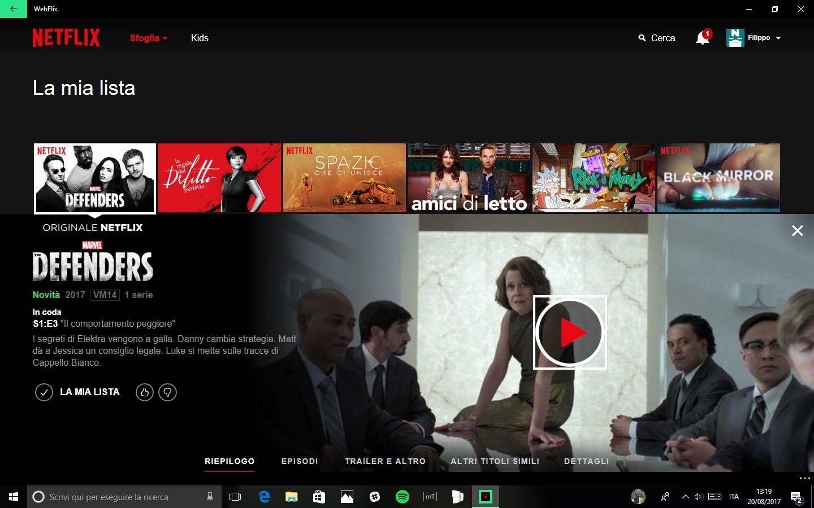814x508 pixels.
Task: Open the Action Center notifications icon
Action: 797,497
